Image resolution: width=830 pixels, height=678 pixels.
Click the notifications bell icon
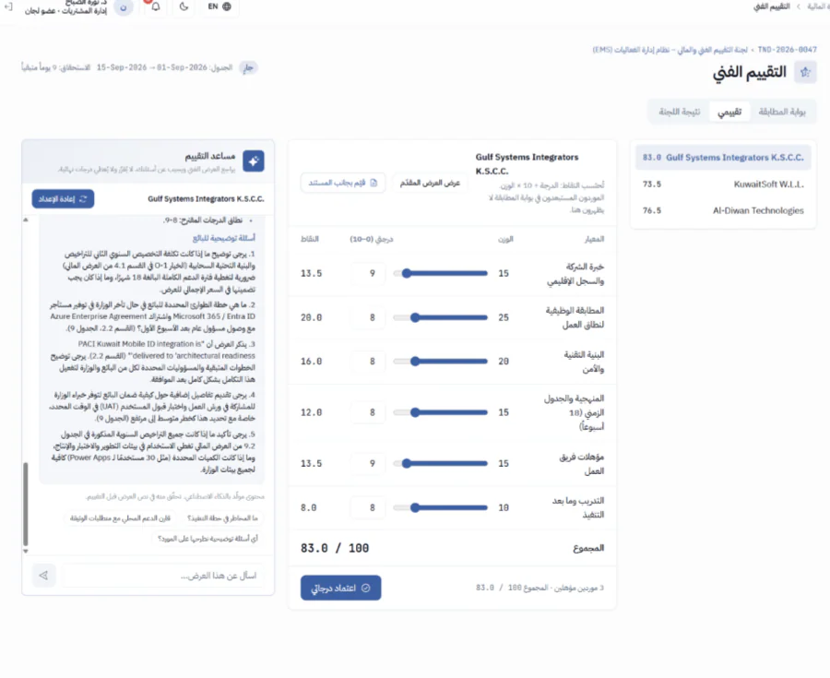(x=156, y=6)
